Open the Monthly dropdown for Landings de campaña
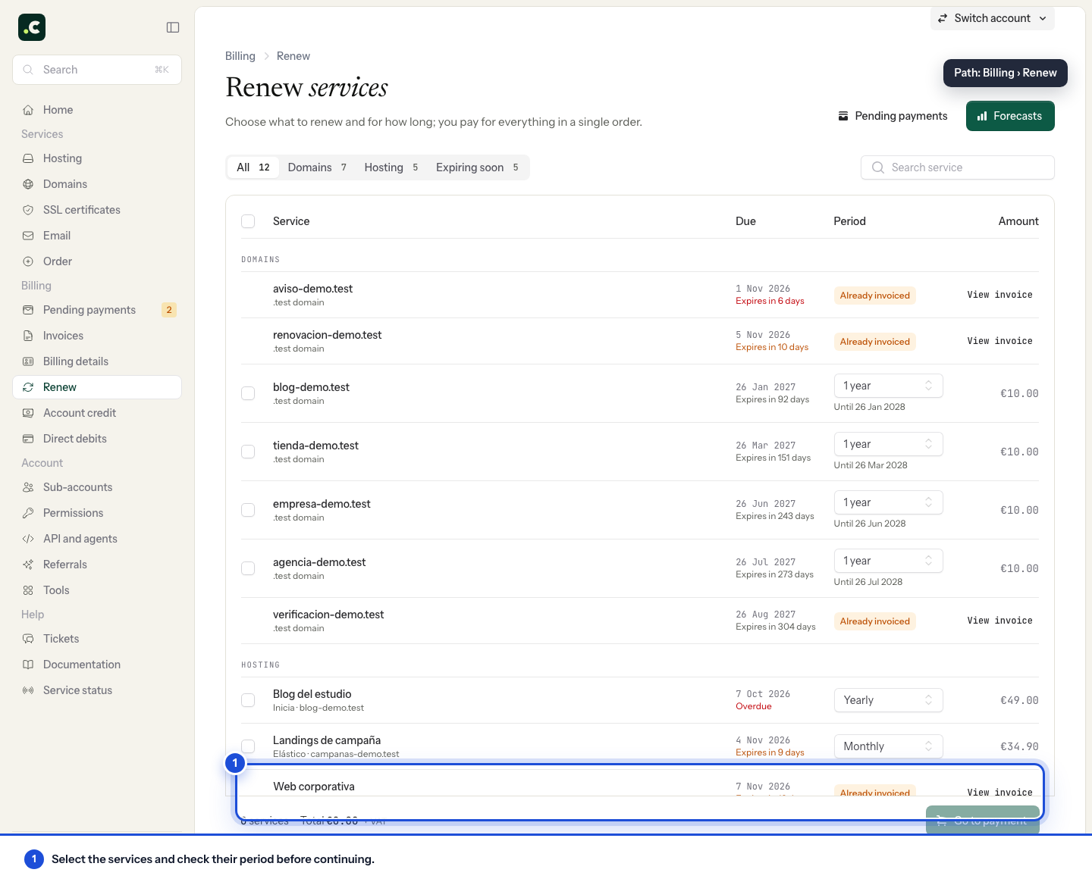 pyautogui.click(x=888, y=746)
